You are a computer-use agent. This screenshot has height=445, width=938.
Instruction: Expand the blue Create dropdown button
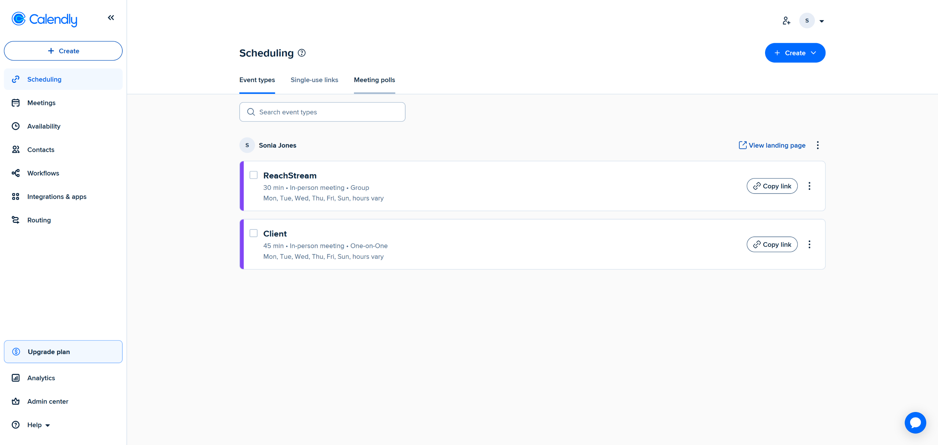pyautogui.click(x=795, y=53)
